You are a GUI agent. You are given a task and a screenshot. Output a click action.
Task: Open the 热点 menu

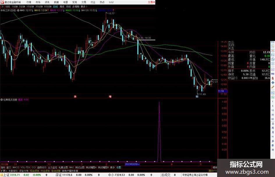point(102,2)
